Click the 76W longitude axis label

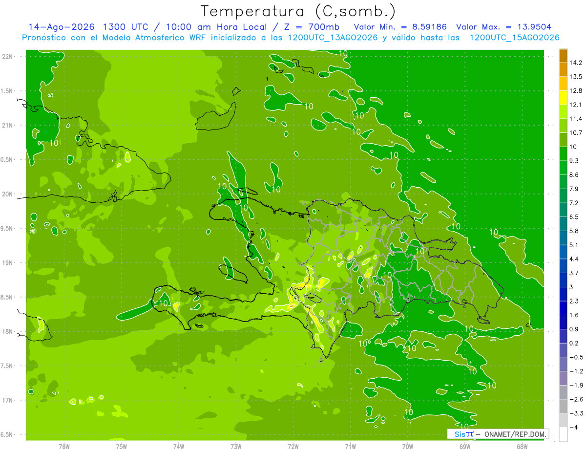[x=64, y=446]
